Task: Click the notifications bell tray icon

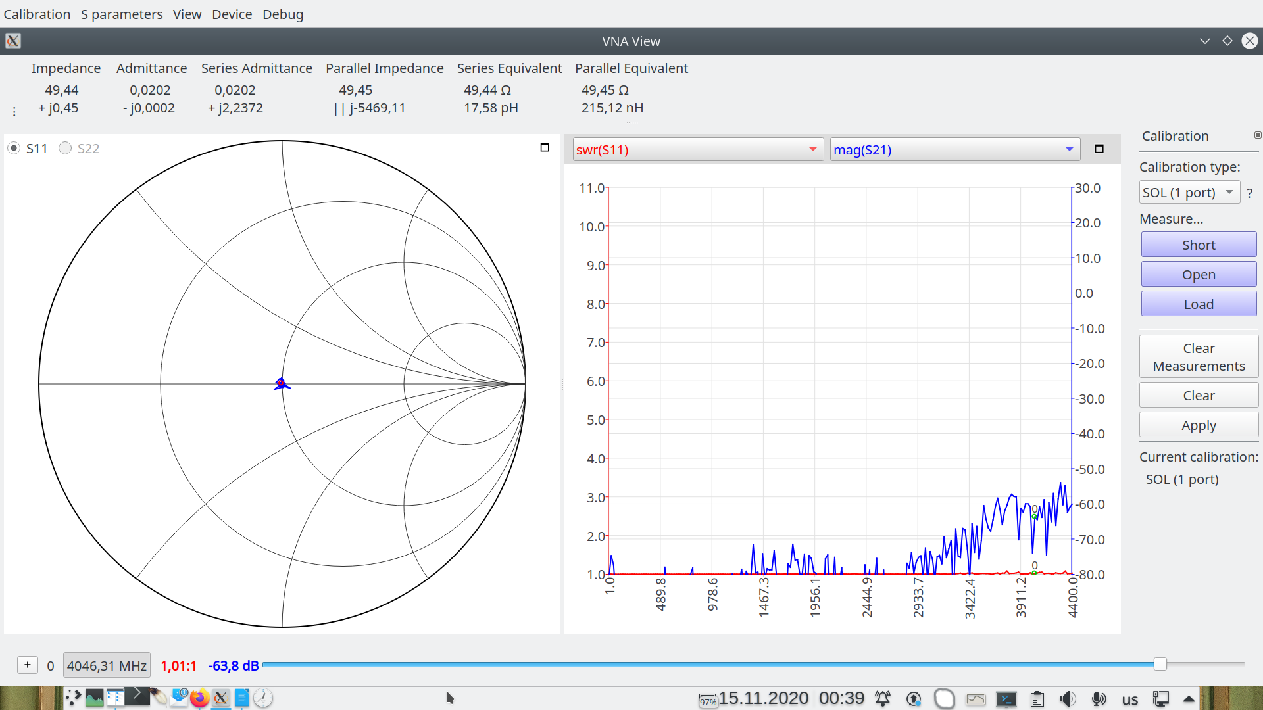Action: coord(882,699)
